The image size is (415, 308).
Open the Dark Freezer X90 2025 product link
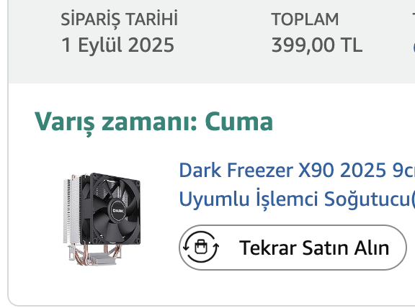pos(297,171)
